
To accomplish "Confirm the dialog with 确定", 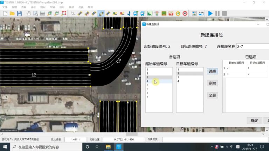I will 254,121.
